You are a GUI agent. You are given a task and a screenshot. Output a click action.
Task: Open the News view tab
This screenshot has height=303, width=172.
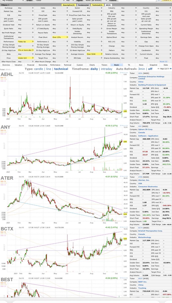(141, 65)
